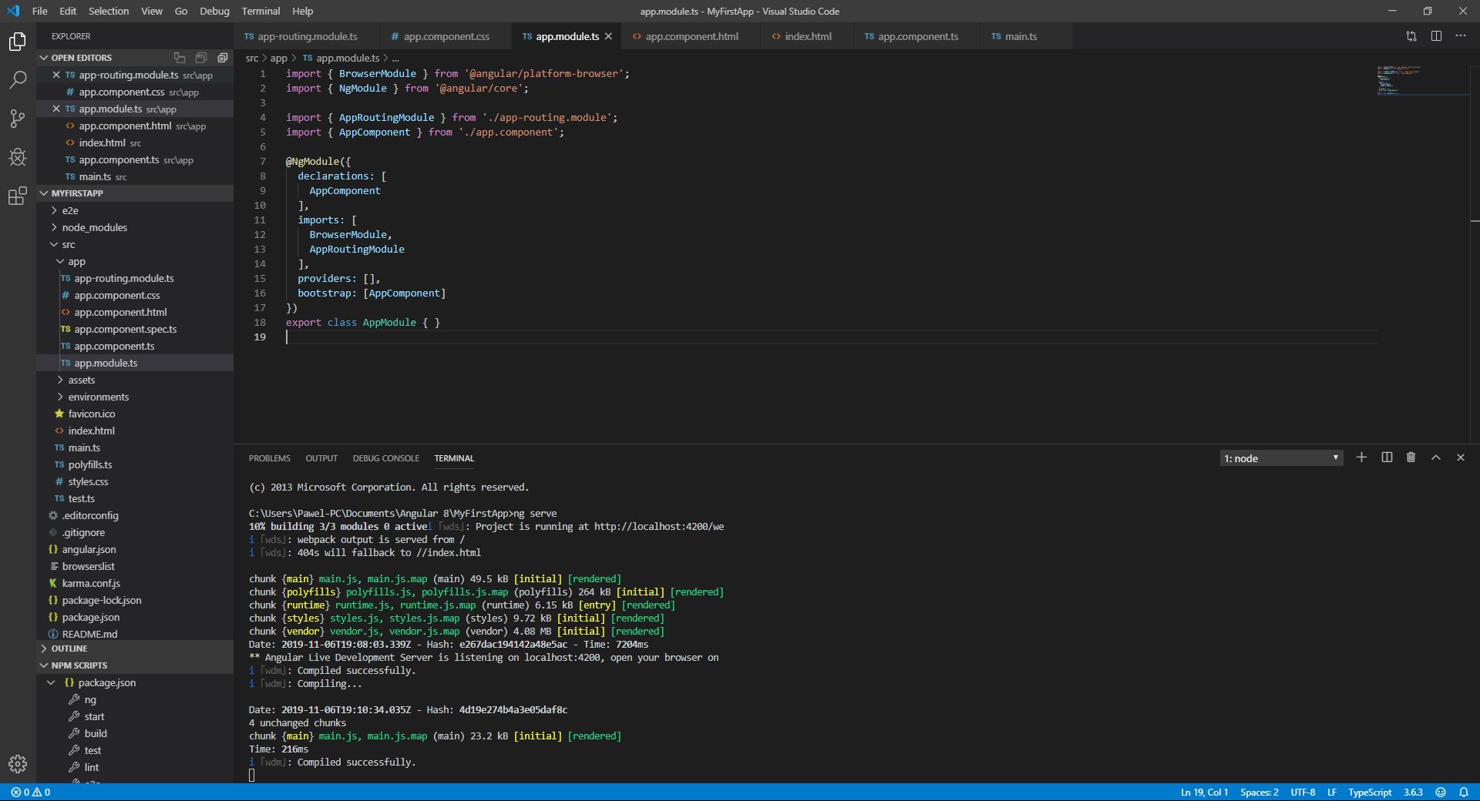Open notifications bell in status bar

click(1464, 792)
